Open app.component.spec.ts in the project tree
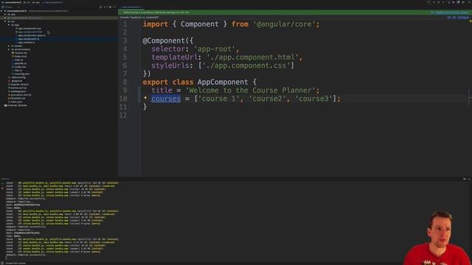472x265 pixels. (32, 35)
